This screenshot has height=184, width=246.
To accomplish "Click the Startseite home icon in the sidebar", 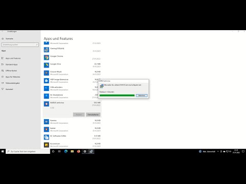I will pos(3,39).
